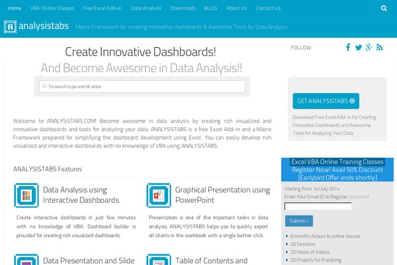Click '6 months Access to online classes'
The image size is (397, 265).
(x=325, y=236)
